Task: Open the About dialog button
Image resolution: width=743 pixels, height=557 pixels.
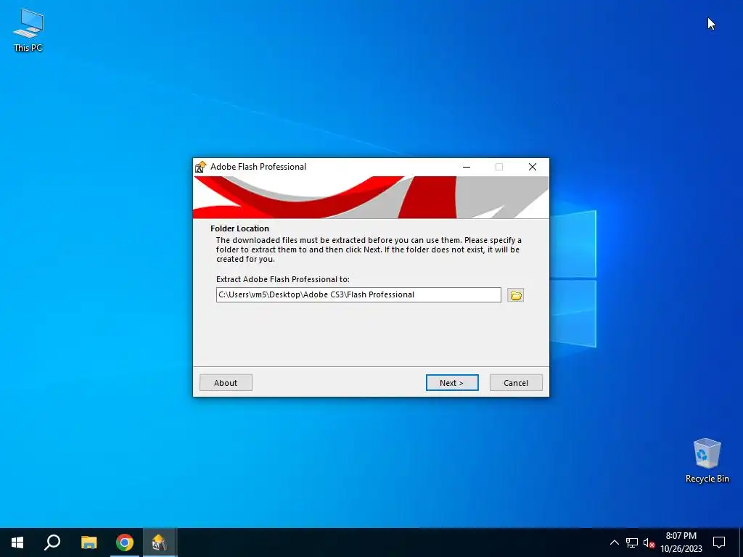Action: pos(226,383)
